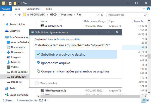Refresh the Files folder view

click(x=102, y=15)
